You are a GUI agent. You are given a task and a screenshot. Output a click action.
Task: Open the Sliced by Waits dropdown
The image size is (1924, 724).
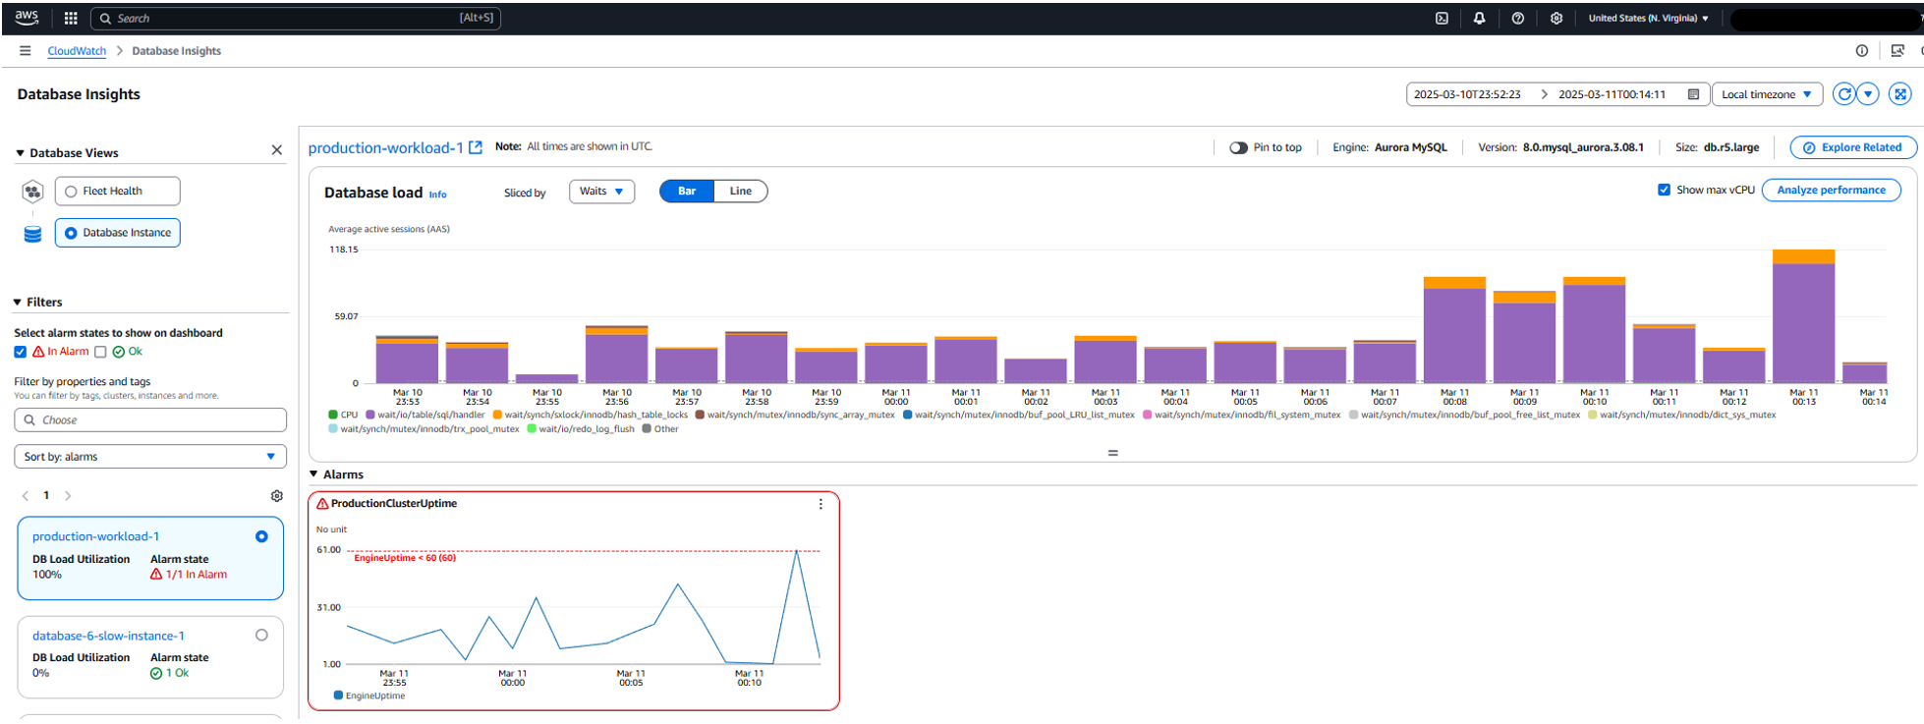pyautogui.click(x=601, y=192)
